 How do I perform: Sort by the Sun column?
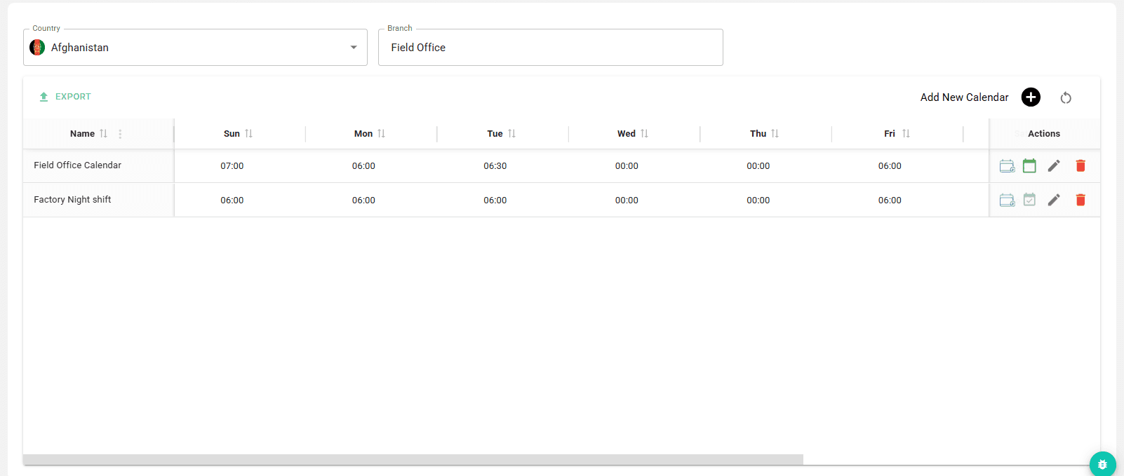pyautogui.click(x=248, y=134)
